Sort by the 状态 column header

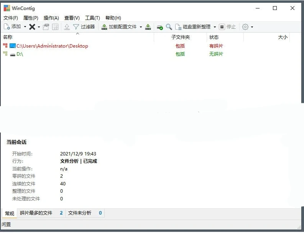[x=225, y=37]
